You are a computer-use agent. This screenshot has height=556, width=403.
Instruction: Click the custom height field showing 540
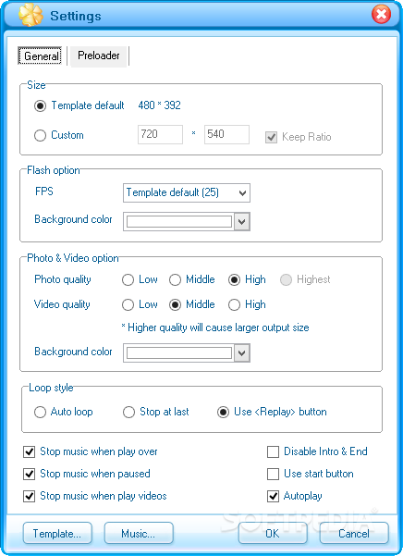pyautogui.click(x=226, y=134)
